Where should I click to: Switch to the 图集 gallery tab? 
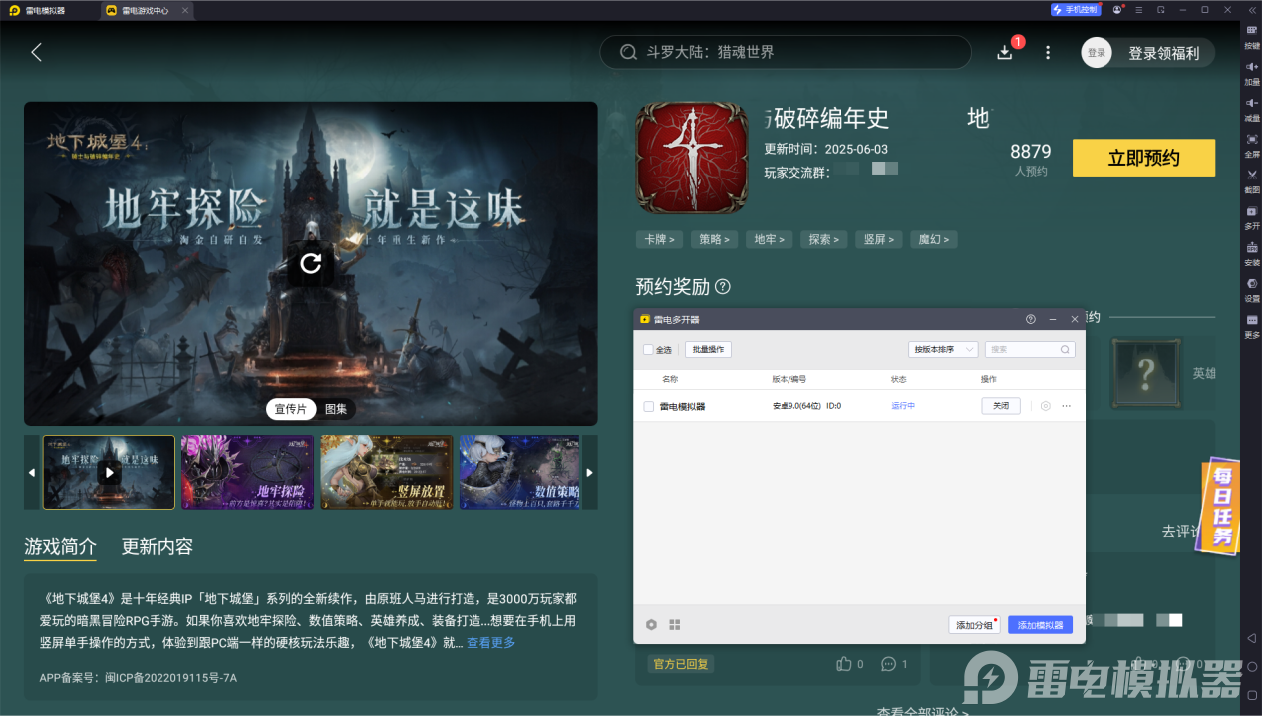(336, 409)
